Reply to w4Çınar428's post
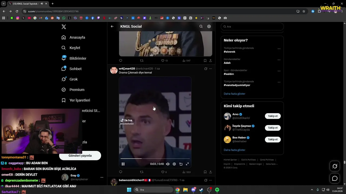Image resolution: width=346 pixels, height=194 pixels. 121,172
